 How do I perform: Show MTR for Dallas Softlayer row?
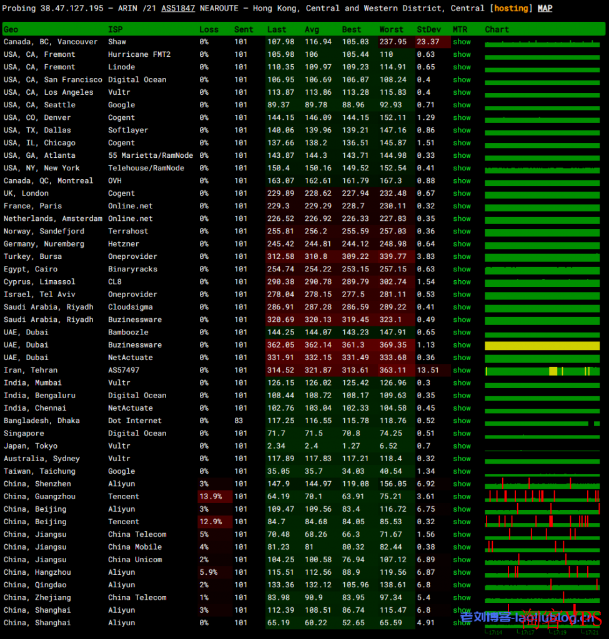pyautogui.click(x=462, y=130)
